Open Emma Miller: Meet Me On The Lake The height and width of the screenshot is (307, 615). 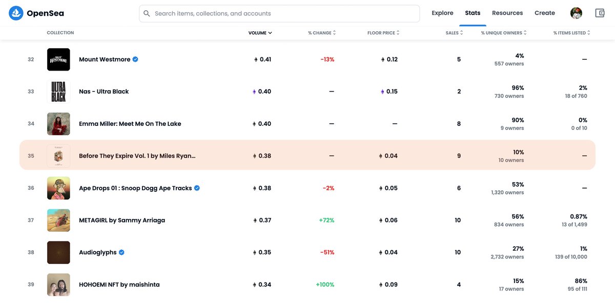click(x=130, y=124)
